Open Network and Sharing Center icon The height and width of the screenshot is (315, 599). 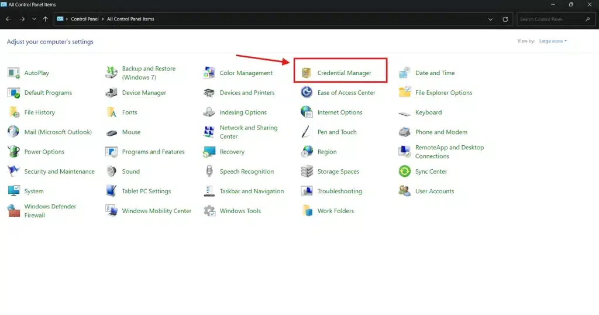coord(209,132)
